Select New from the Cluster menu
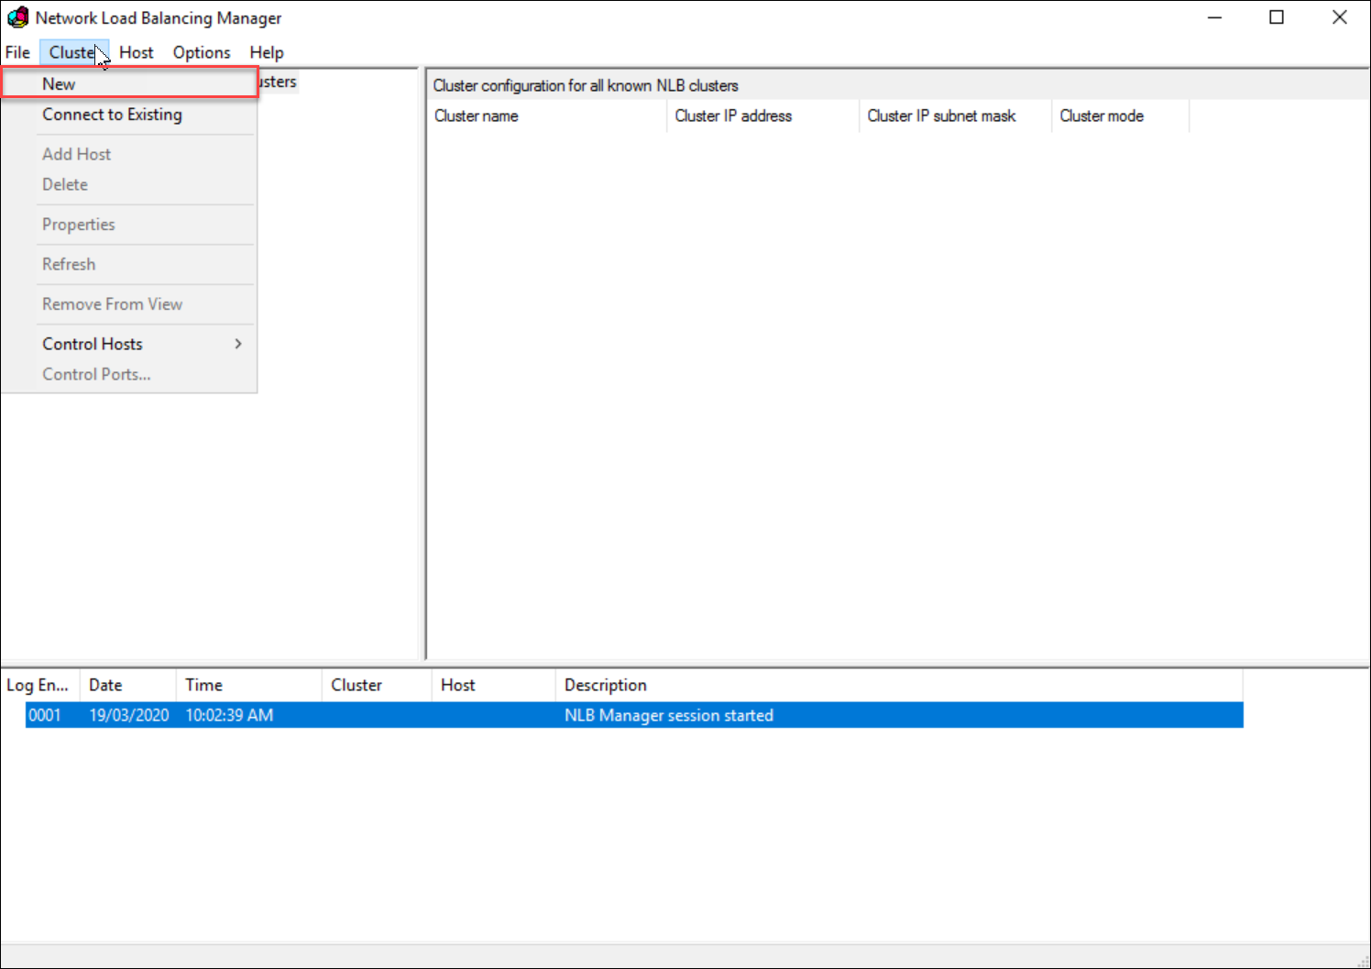 point(59,83)
